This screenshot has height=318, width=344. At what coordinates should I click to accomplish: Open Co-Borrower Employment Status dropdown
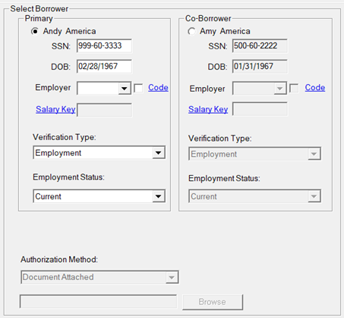pos(254,196)
